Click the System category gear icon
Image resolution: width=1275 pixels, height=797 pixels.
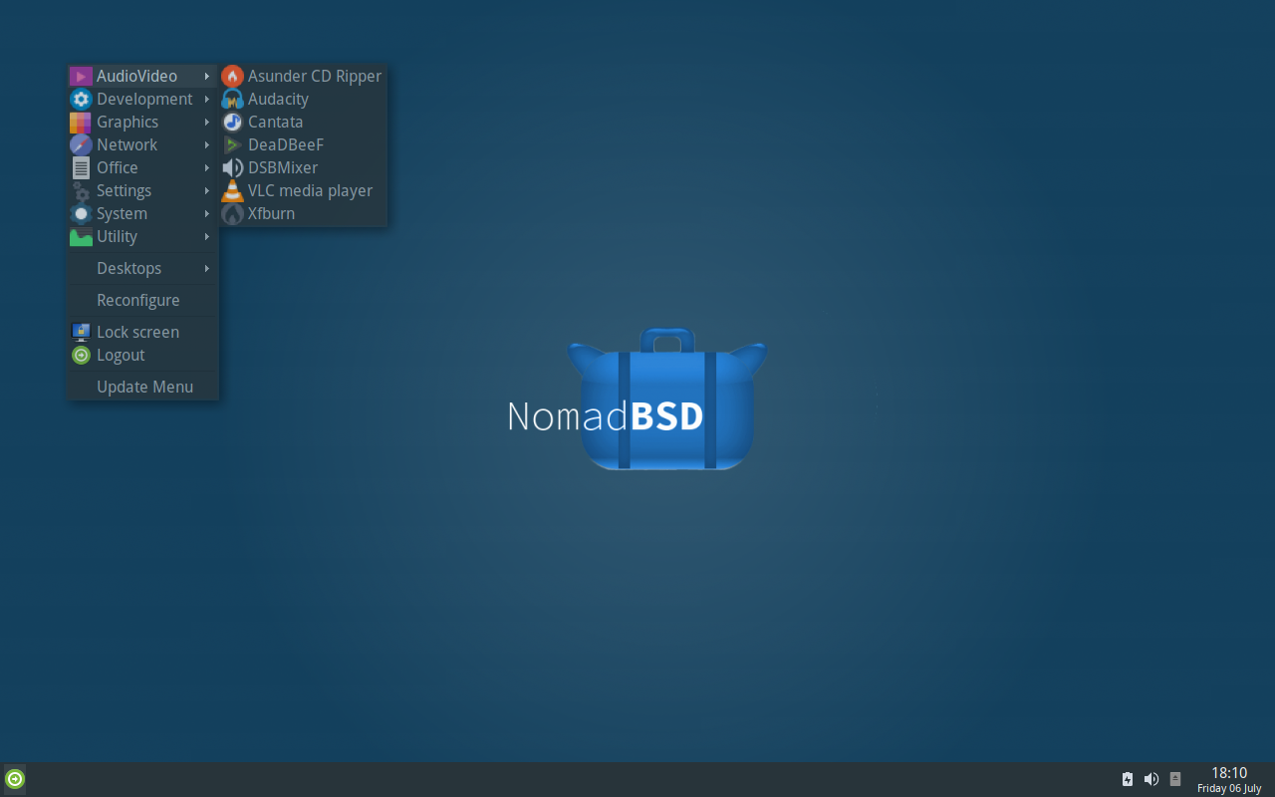pyautogui.click(x=81, y=213)
